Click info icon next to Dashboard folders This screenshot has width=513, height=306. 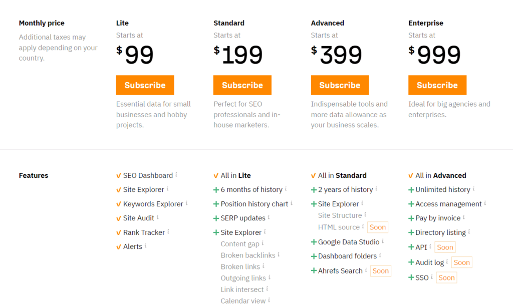coord(380,255)
